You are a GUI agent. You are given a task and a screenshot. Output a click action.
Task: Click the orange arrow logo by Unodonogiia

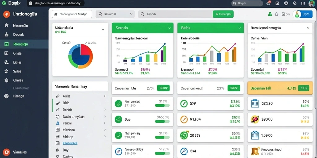[7, 14]
